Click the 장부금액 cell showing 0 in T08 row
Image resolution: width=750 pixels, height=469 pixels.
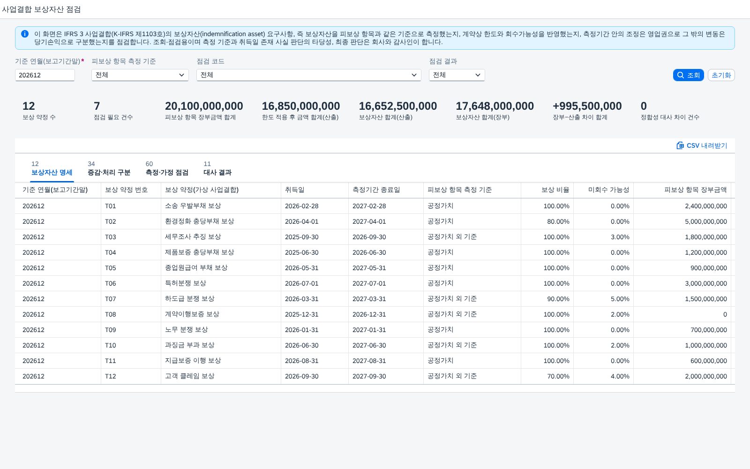(x=682, y=314)
